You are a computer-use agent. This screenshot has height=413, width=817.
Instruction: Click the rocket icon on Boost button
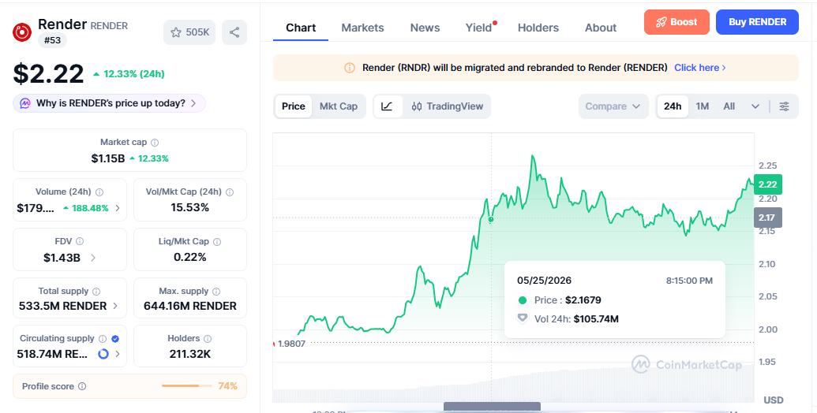click(661, 22)
